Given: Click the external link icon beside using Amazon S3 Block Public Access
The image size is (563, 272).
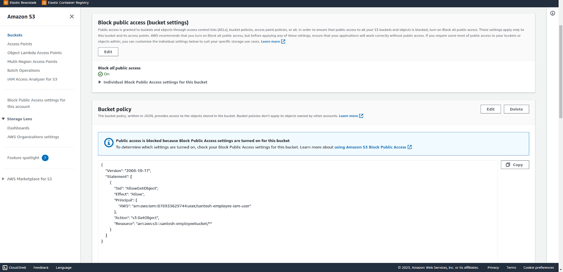Looking at the screenshot, I should point(410,147).
